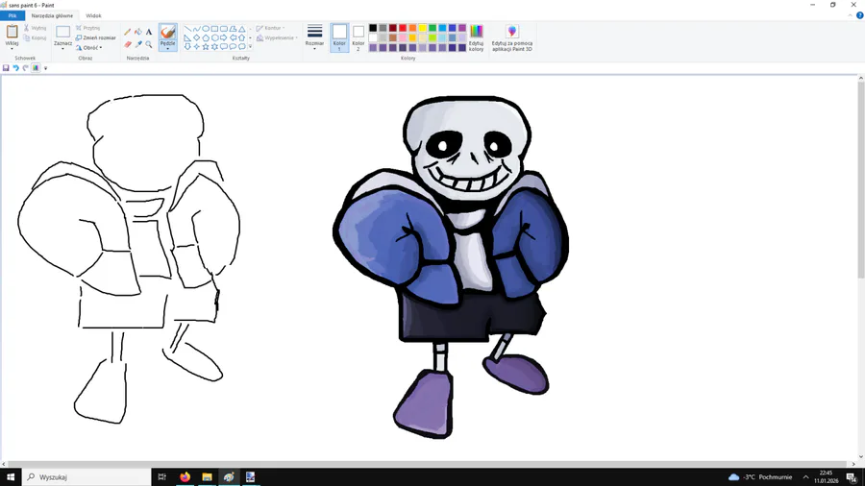Click Zmień rozmiar resize button
Screen dimensions: 865x486
point(95,38)
